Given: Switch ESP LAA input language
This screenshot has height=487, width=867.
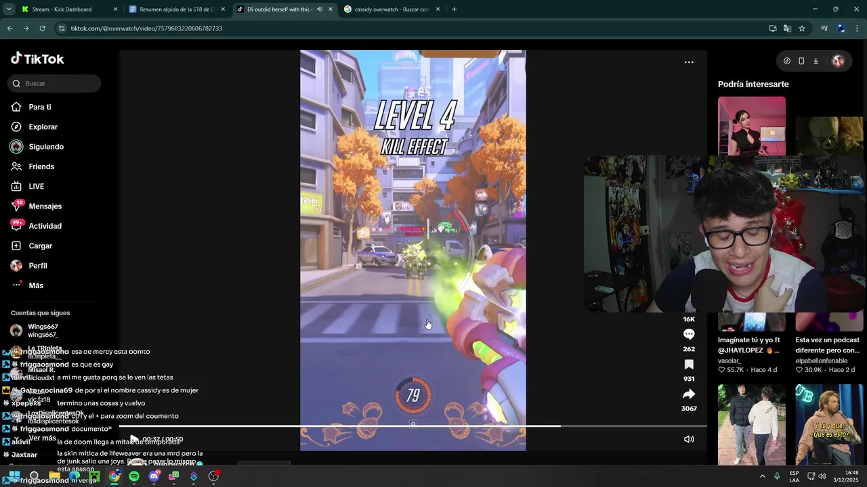Looking at the screenshot, I should coord(794,476).
